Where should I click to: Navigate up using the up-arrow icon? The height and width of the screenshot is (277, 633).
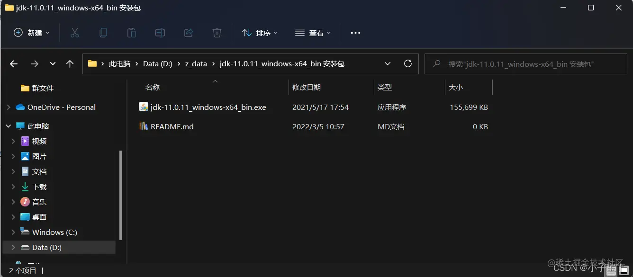tap(70, 63)
